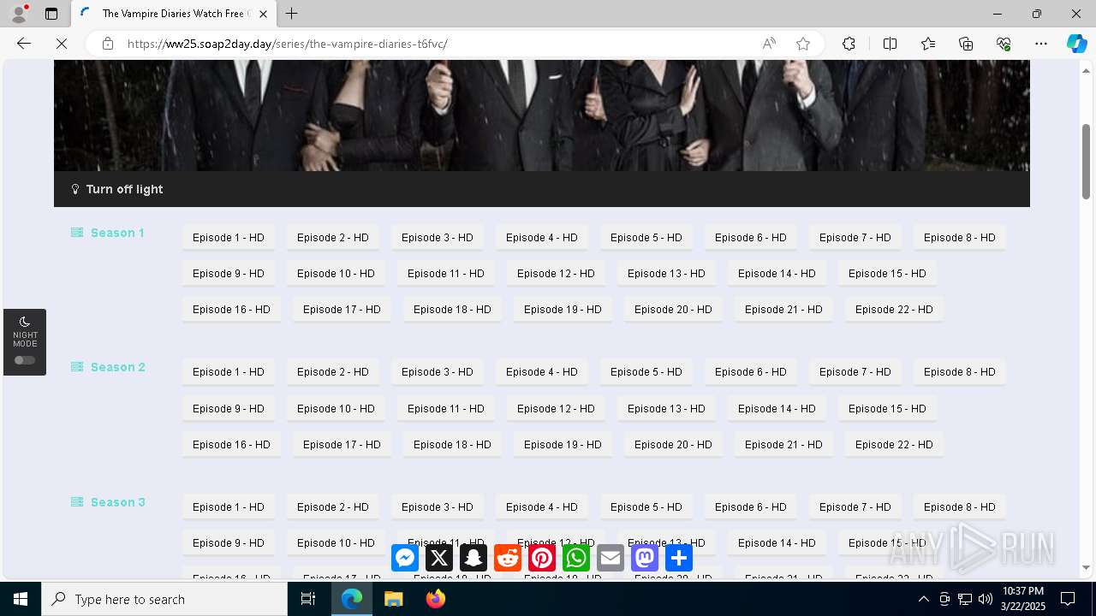The image size is (1096, 616).
Task: Select Season 2 Episode 15 - HD
Action: pyautogui.click(x=887, y=409)
